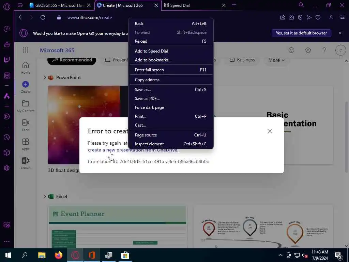Screen dimensions: 349x262
Task: Open the Opera GX menu logo
Action: click(7, 7)
